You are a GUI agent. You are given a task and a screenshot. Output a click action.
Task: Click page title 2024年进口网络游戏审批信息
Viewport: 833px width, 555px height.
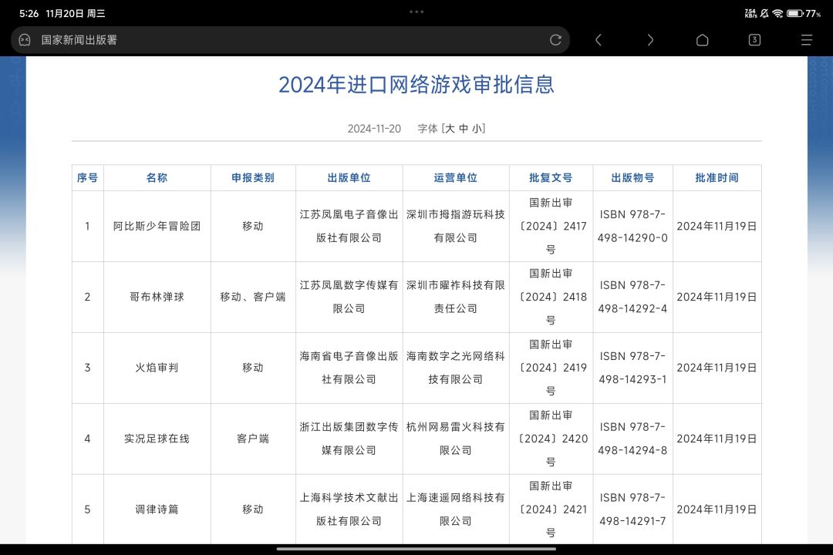416,85
